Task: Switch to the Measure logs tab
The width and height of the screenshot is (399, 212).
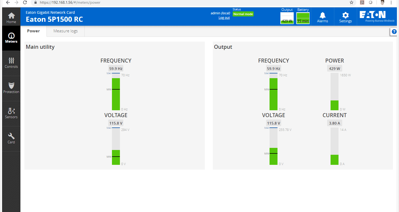Action: tap(66, 31)
